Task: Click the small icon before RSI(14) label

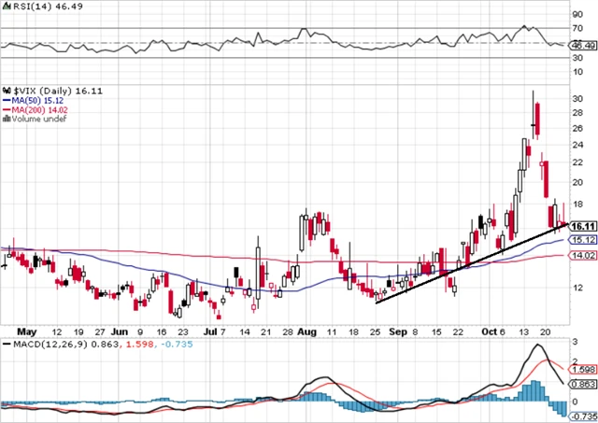Action: [x=7, y=7]
